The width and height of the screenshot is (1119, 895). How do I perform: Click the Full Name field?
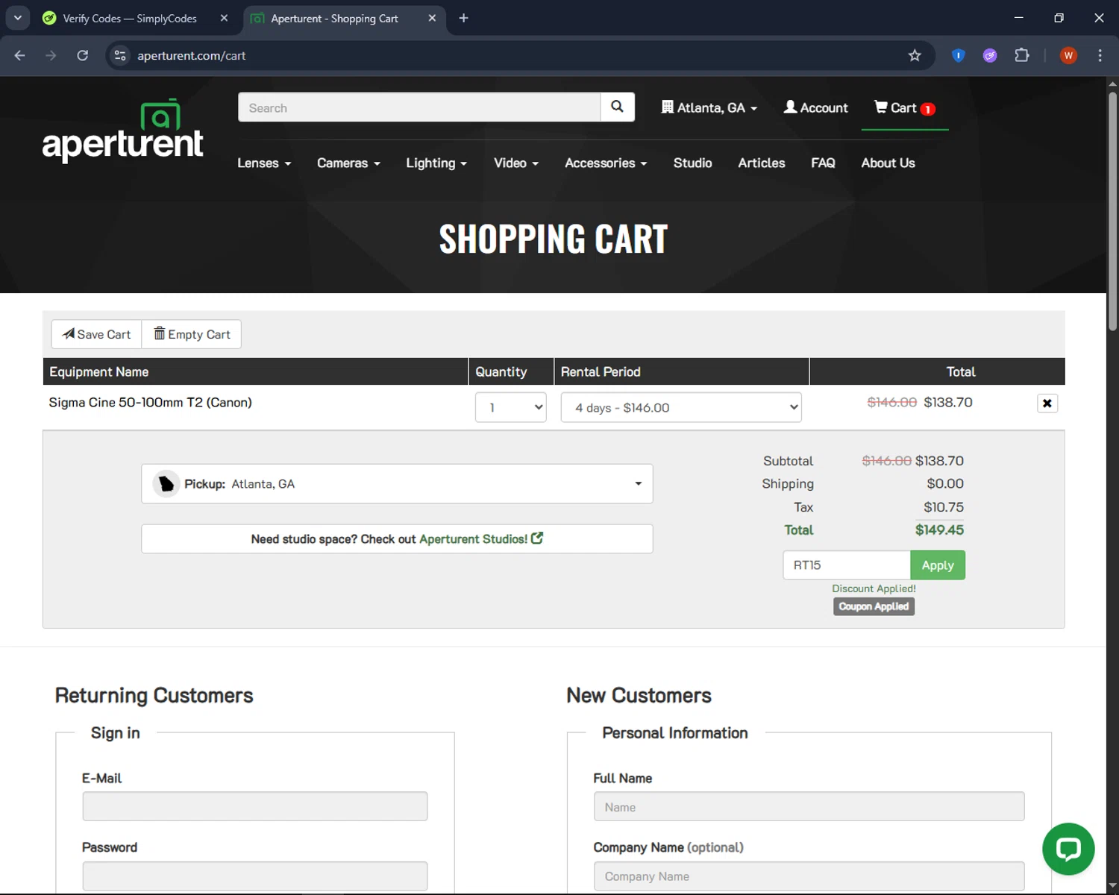point(809,806)
